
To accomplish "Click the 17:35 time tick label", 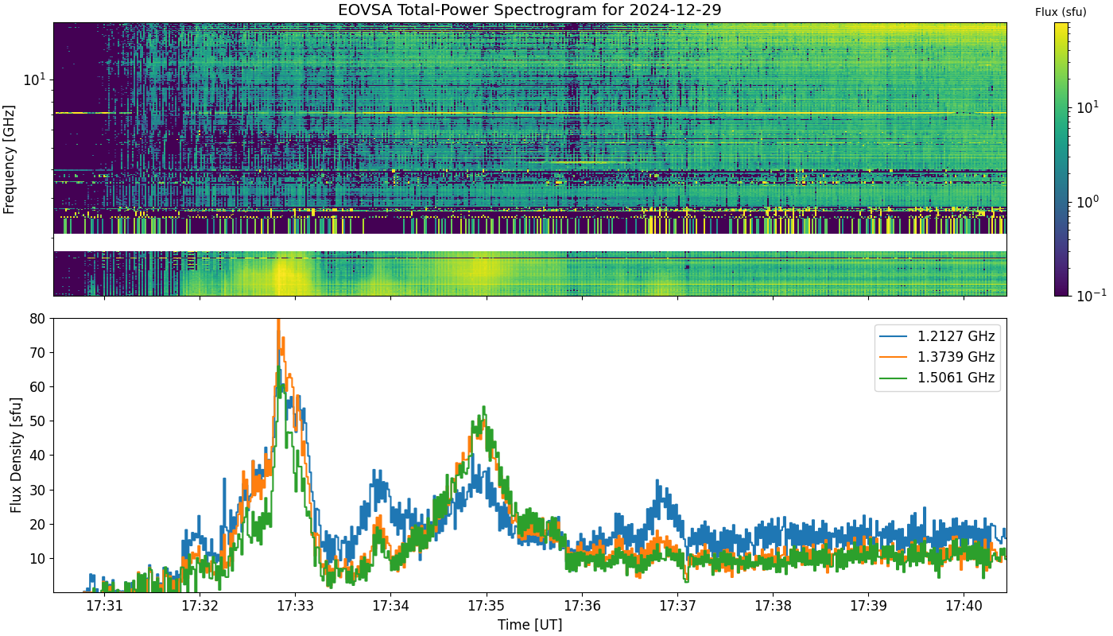I will pyautogui.click(x=487, y=606).
